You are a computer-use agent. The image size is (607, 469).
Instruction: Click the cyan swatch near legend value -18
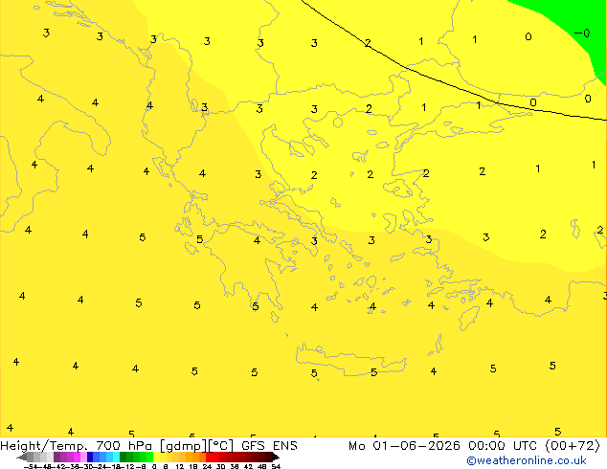pos(117,457)
